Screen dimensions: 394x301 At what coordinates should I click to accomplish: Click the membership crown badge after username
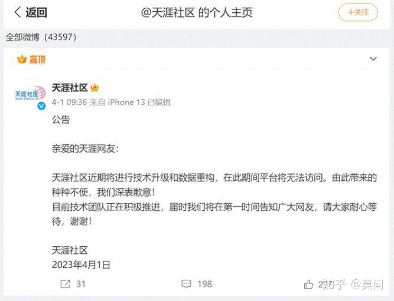[x=95, y=88]
